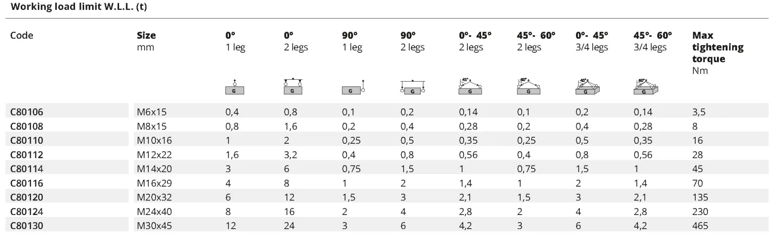Select product code C80130
776x240 pixels.
26,226
